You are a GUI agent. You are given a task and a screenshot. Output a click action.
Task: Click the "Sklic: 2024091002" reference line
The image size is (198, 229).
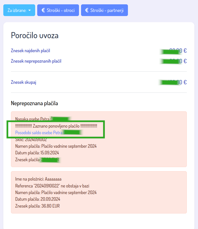(31, 140)
